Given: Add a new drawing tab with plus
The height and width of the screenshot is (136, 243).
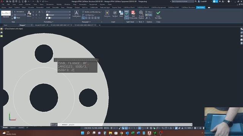Looking at the screenshot, I should tap(99, 25).
